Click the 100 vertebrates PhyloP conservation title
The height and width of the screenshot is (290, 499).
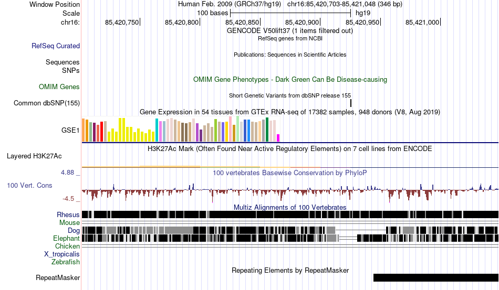(x=290, y=173)
